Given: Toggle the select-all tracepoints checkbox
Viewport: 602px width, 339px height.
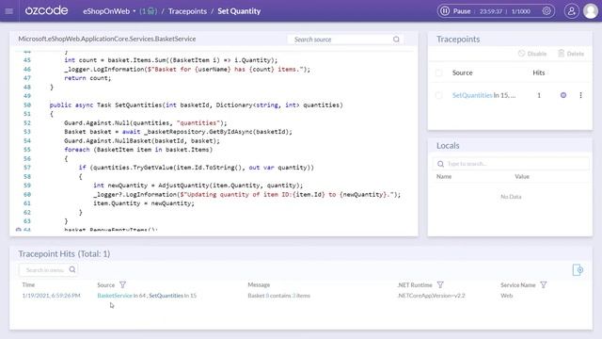Looking at the screenshot, I should click(439, 73).
